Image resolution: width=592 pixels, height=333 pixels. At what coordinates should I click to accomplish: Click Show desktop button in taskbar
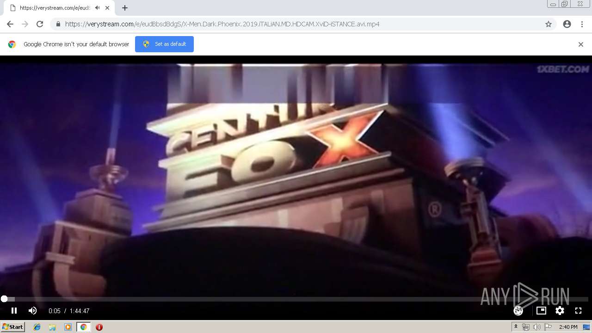pyautogui.click(x=586, y=327)
